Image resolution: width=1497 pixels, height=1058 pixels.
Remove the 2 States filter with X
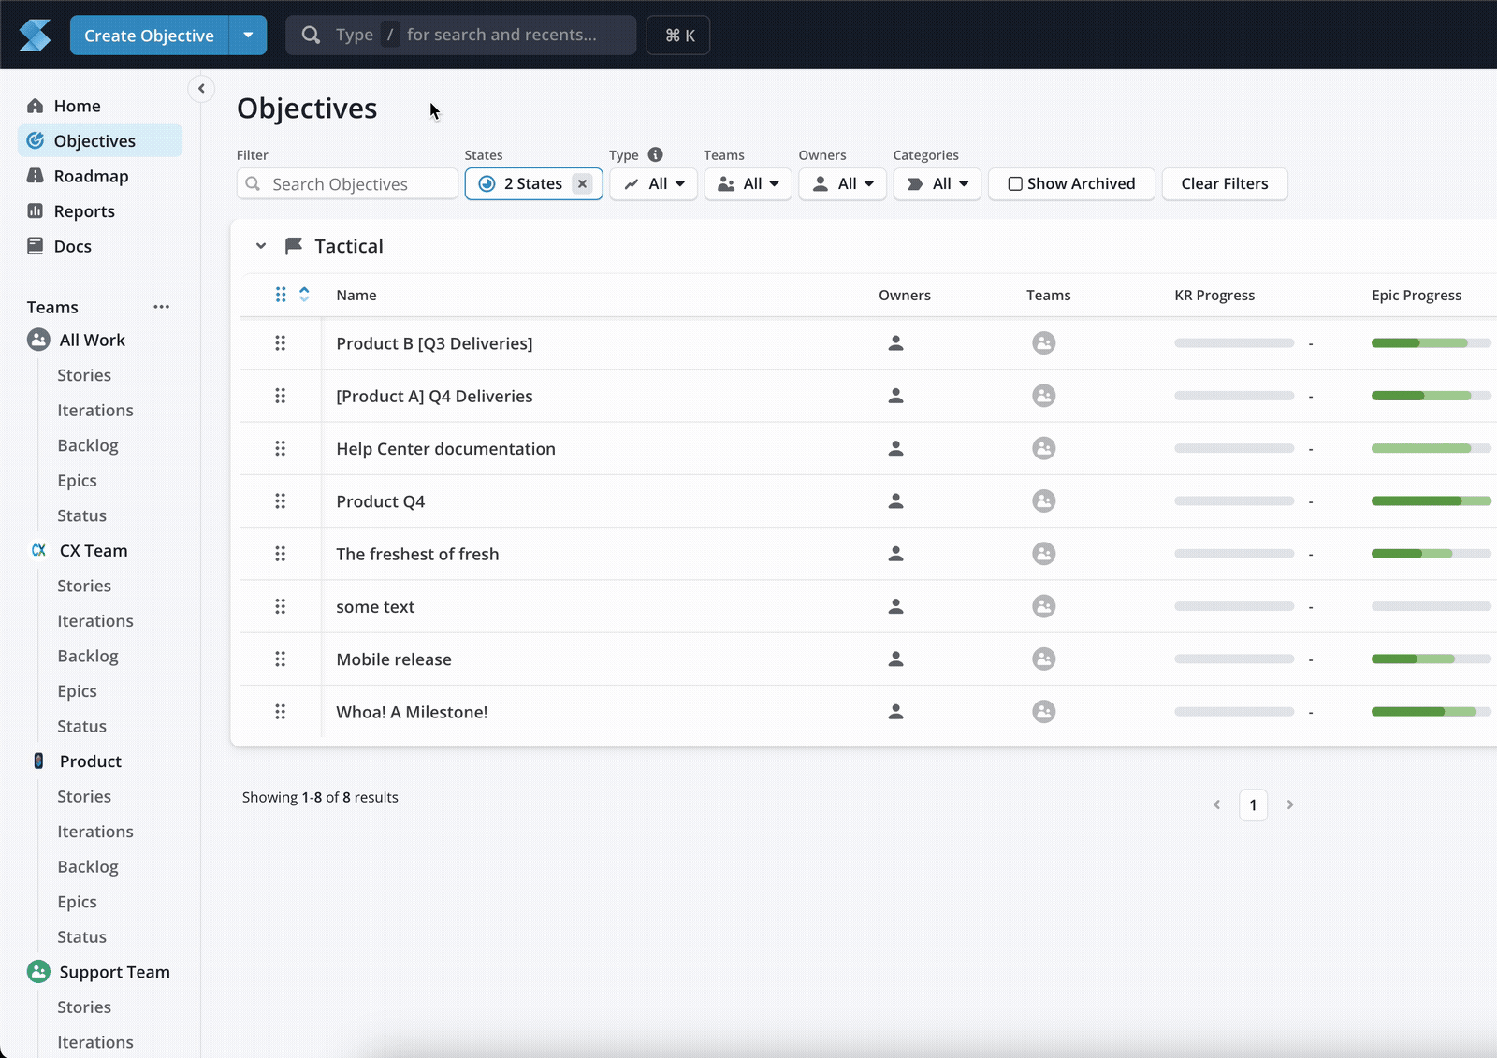582,184
